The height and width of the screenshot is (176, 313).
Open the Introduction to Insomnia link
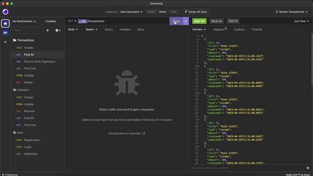[x=127, y=133]
